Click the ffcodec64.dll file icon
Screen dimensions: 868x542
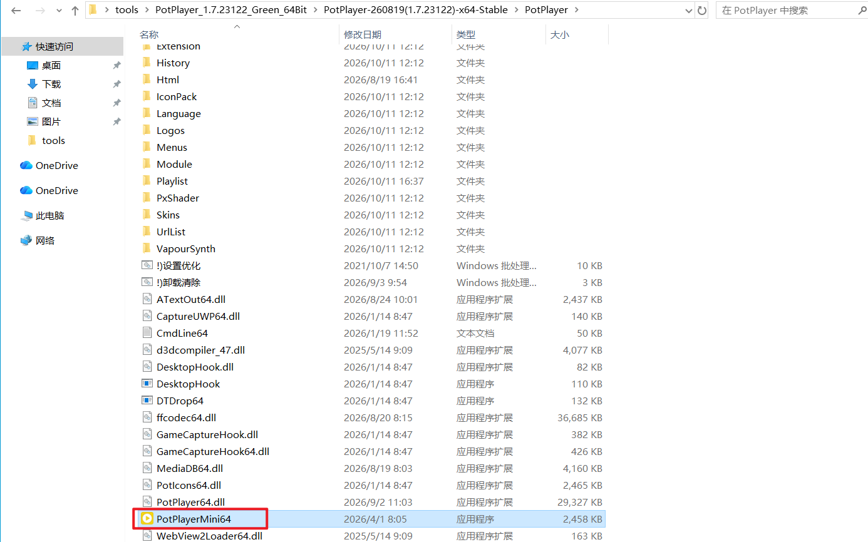click(x=147, y=417)
